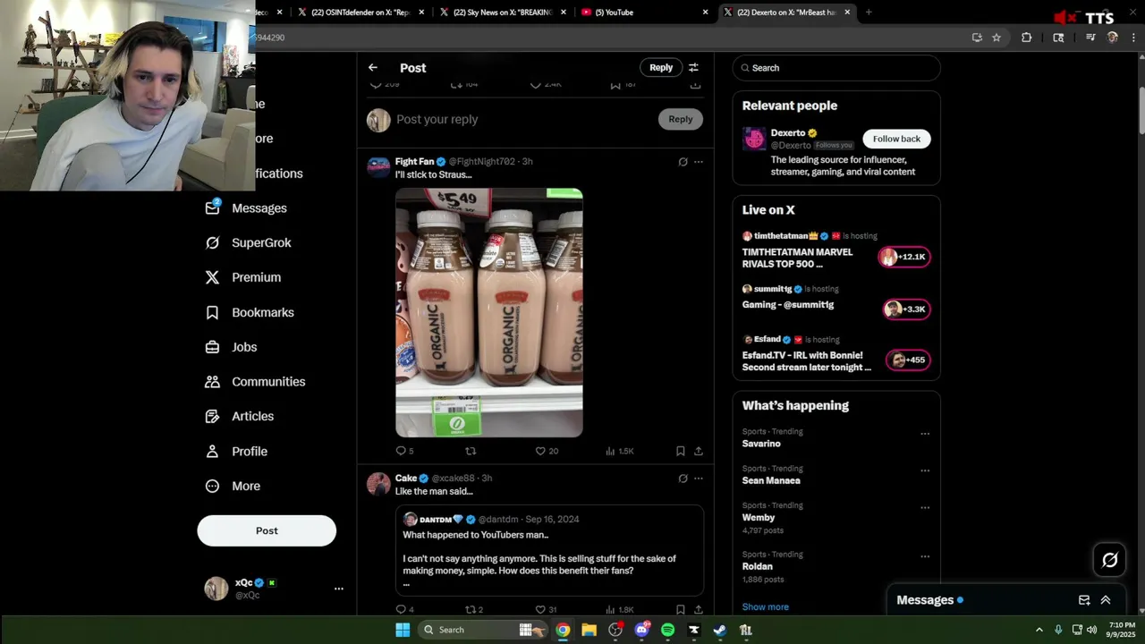Switch to the Sky News on X tab
This screenshot has width=1145, height=644.
[x=503, y=13]
